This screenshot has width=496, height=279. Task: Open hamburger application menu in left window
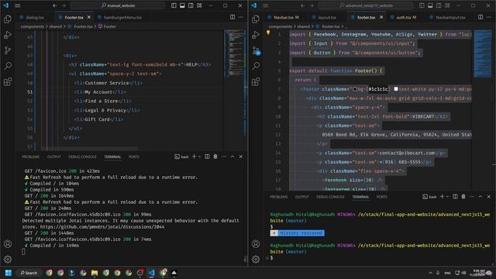(x=18, y=5)
